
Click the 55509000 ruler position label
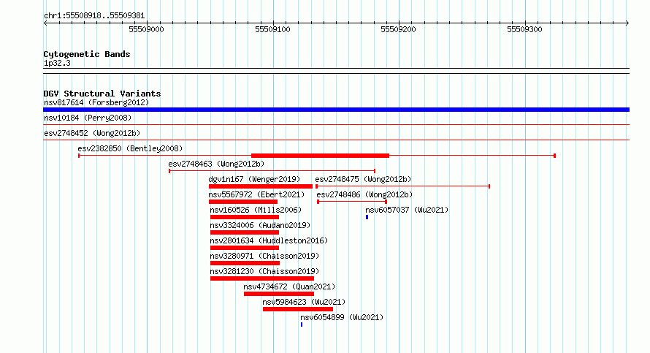146,29
